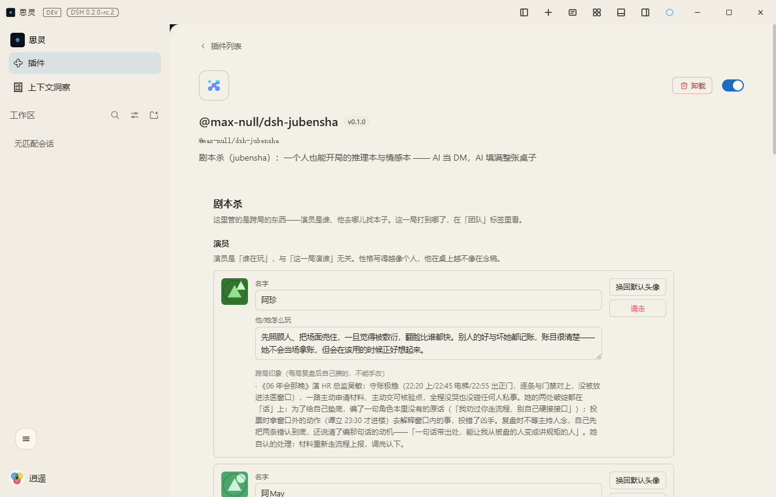Select 插件 in the sidebar

tap(85, 63)
